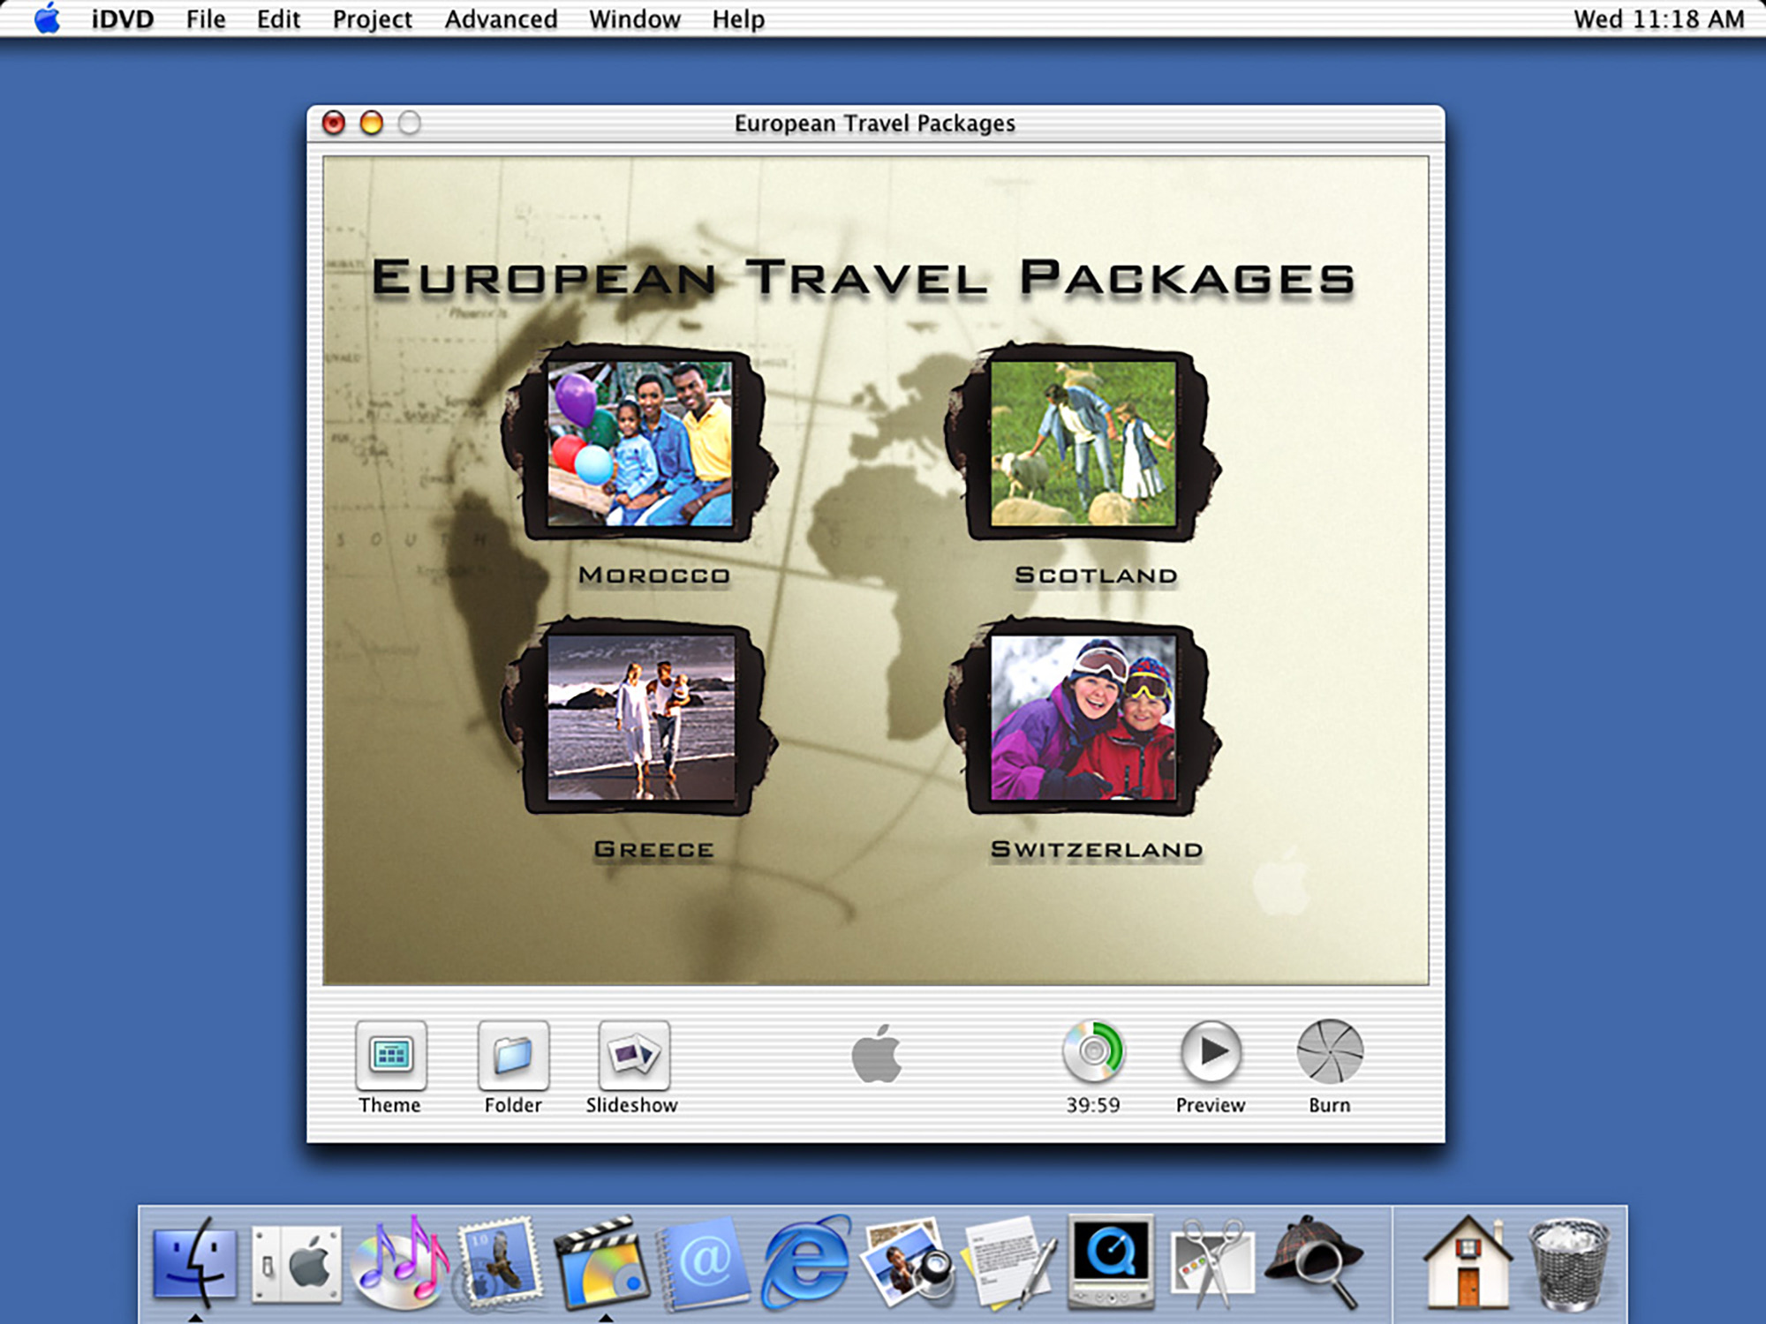Open the File menu
This screenshot has width=1766, height=1324.
(x=206, y=19)
